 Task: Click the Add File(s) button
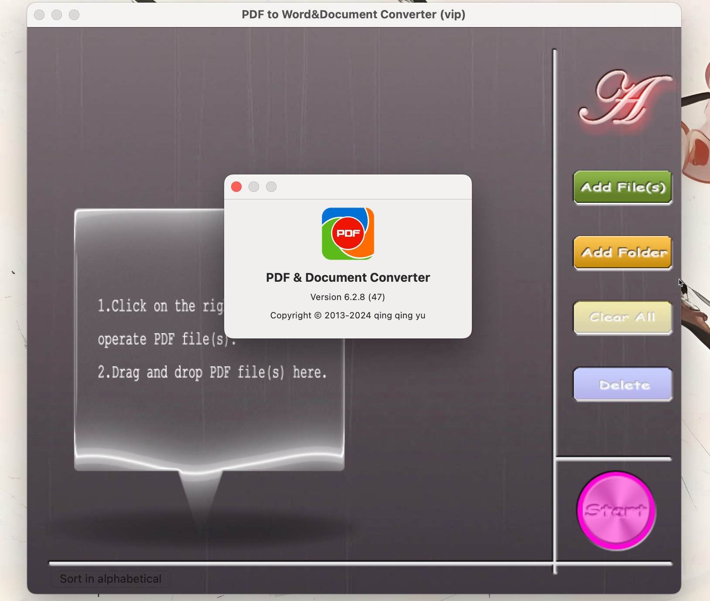point(622,188)
